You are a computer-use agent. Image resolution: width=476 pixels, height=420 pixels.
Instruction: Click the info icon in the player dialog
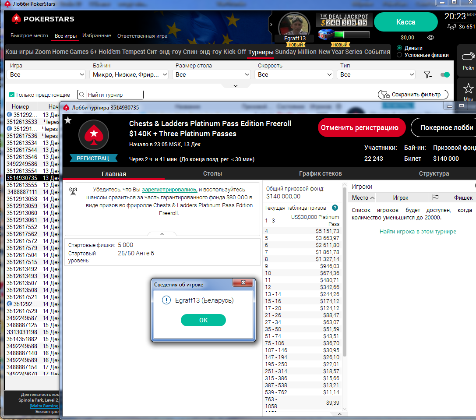(166, 300)
